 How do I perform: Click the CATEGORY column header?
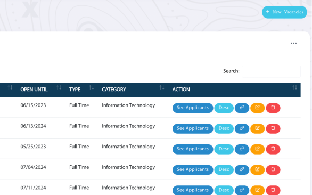pyautogui.click(x=114, y=90)
